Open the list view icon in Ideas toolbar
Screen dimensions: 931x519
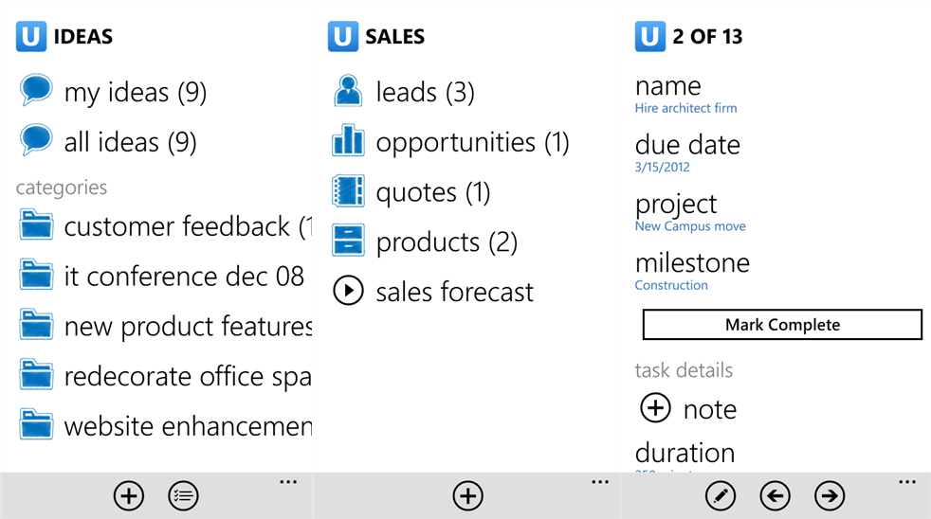pyautogui.click(x=183, y=495)
